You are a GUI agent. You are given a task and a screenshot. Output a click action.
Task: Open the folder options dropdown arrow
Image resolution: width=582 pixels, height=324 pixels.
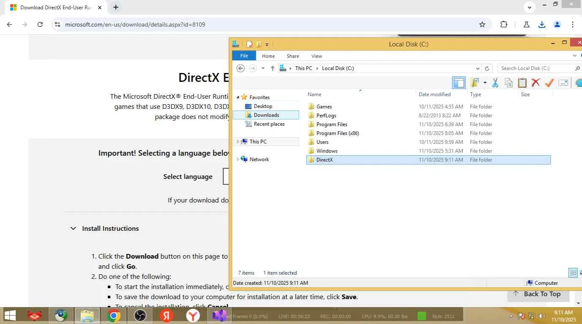[485, 83]
